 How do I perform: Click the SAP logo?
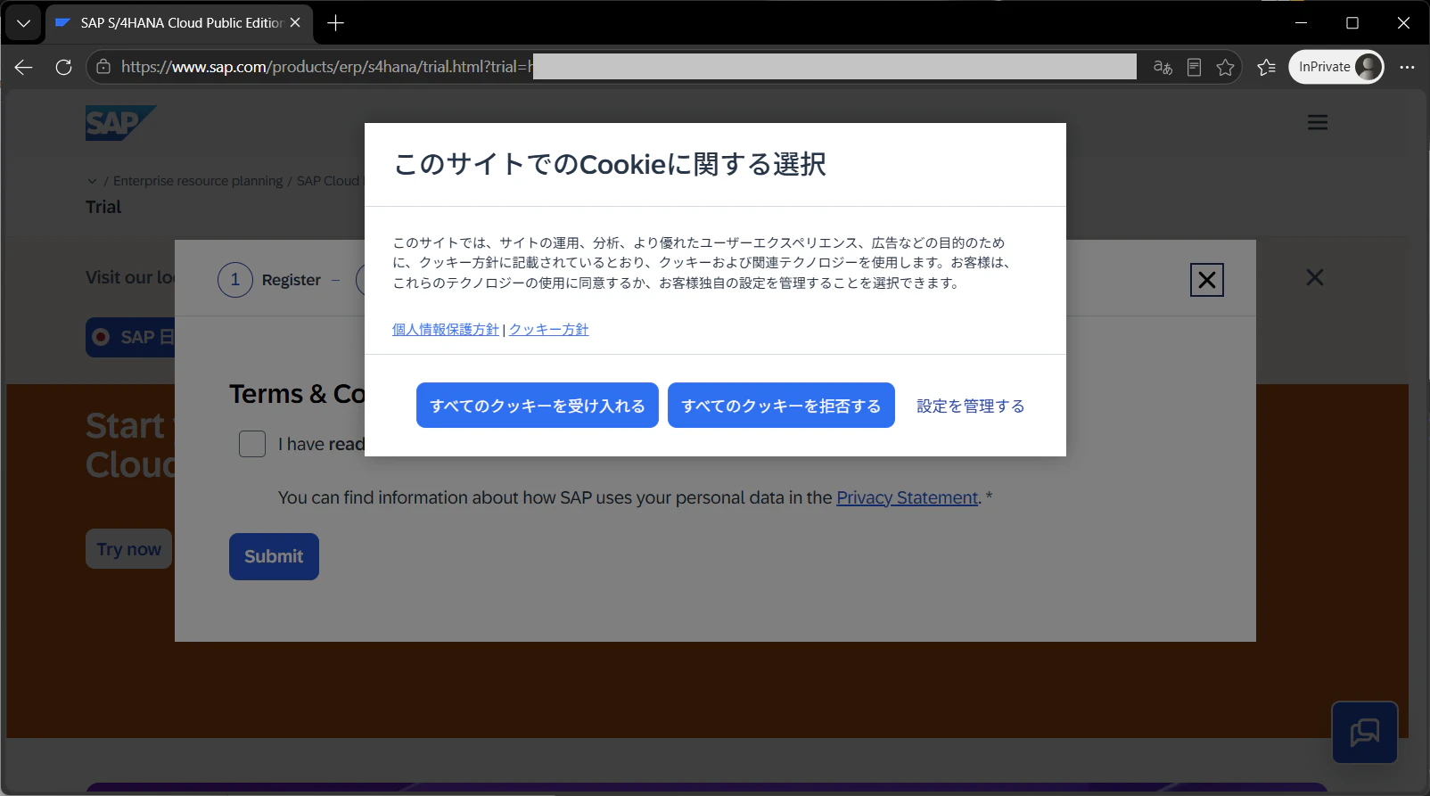[x=120, y=123]
